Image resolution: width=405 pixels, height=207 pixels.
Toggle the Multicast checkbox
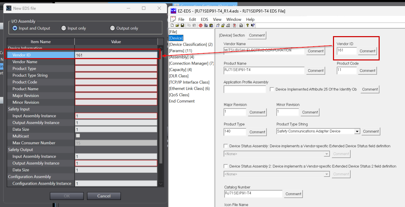point(78,135)
